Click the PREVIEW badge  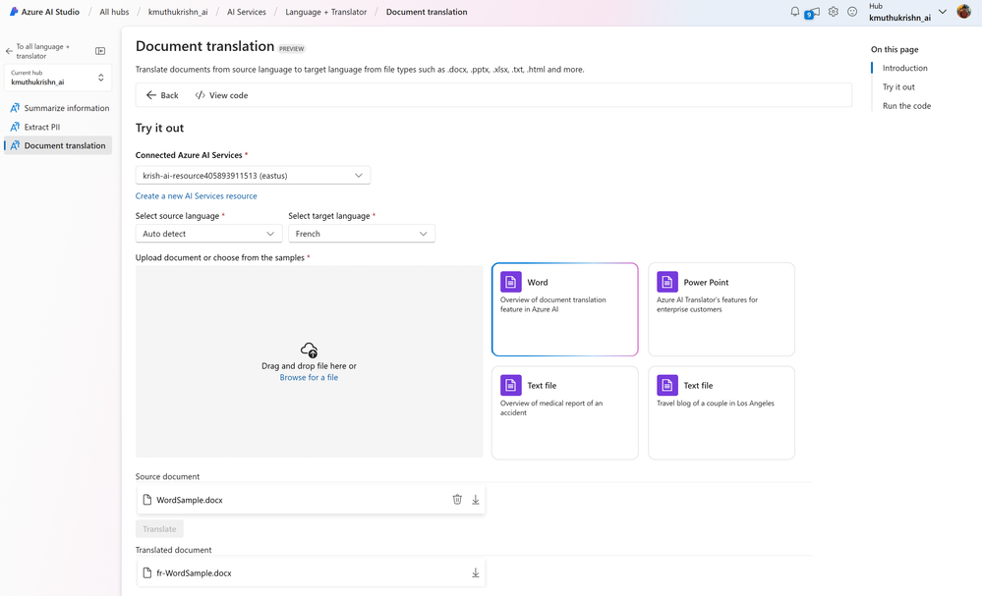(291, 49)
